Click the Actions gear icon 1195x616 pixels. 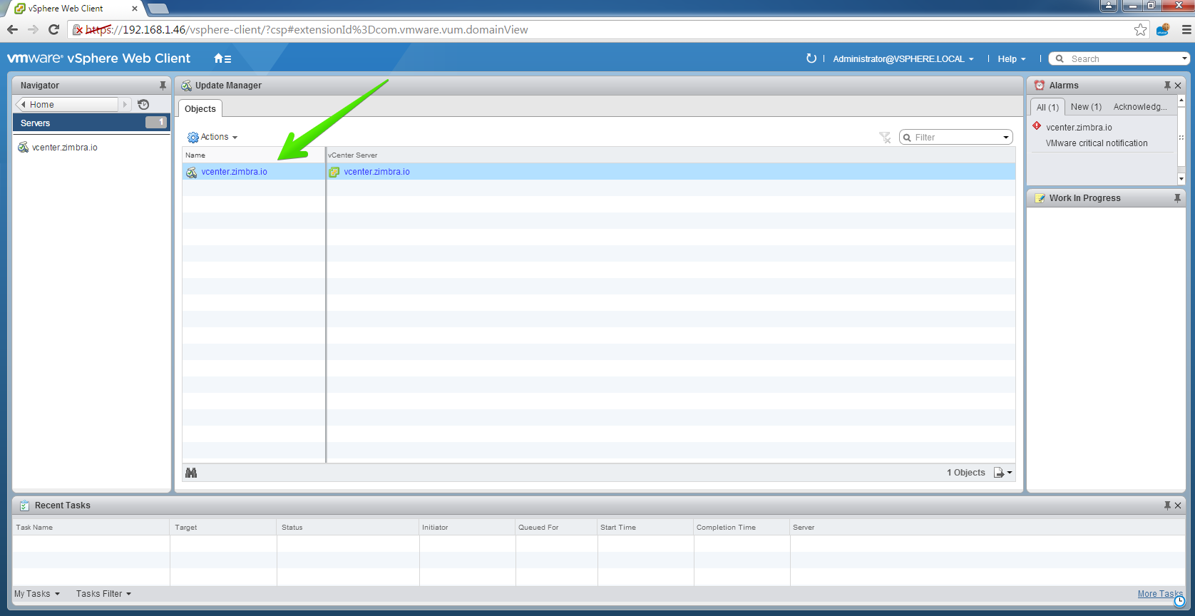(x=193, y=137)
